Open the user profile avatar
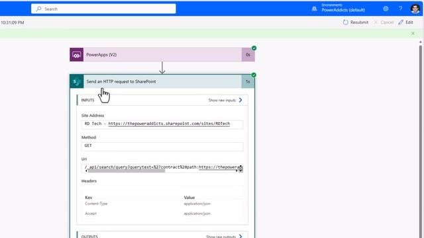Screen dimensions: 424x238 (415, 9)
